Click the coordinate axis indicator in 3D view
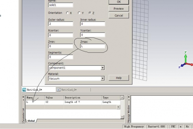Viewport: 193px width, 129px height. [186, 60]
